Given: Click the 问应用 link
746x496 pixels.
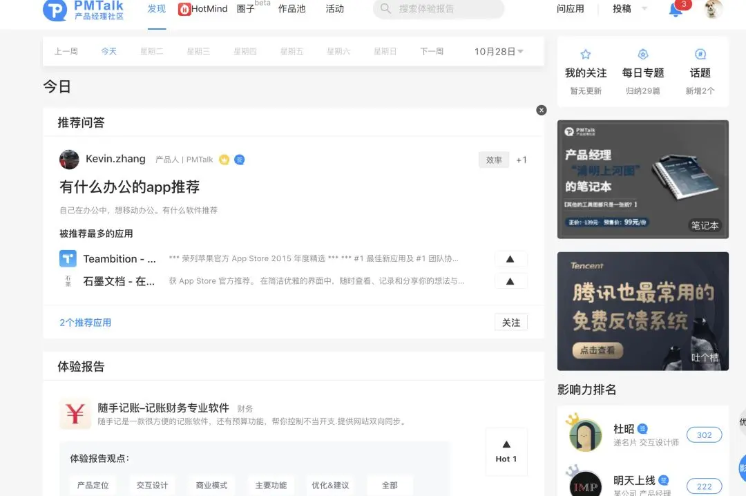Looking at the screenshot, I should 571,9.
